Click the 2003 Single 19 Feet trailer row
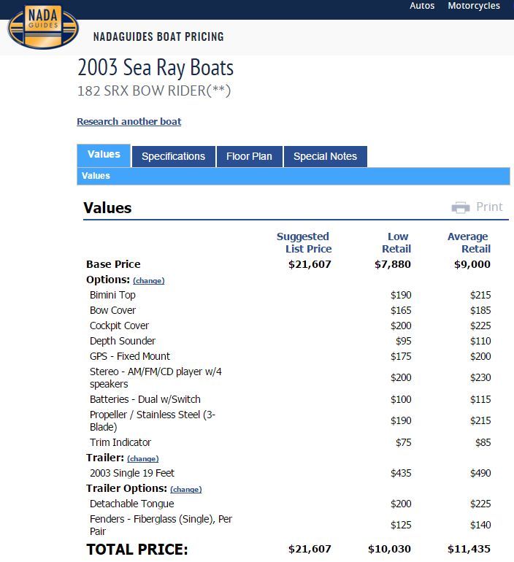This screenshot has width=514, height=562. pos(290,473)
